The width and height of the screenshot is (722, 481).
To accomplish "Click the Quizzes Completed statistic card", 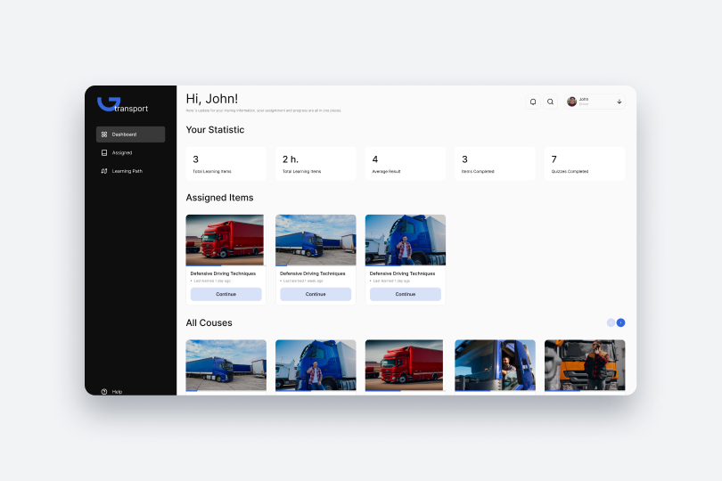I will (x=585, y=164).
